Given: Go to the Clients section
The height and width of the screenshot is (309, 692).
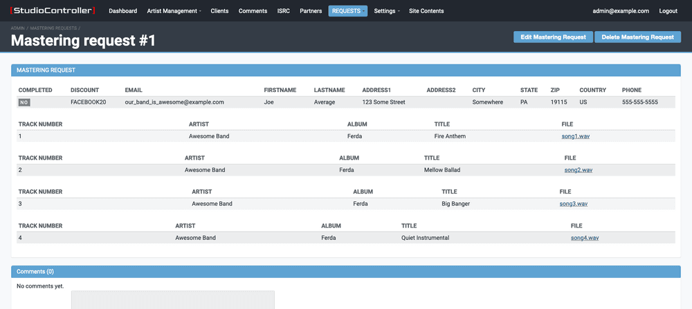Looking at the screenshot, I should coord(219,11).
